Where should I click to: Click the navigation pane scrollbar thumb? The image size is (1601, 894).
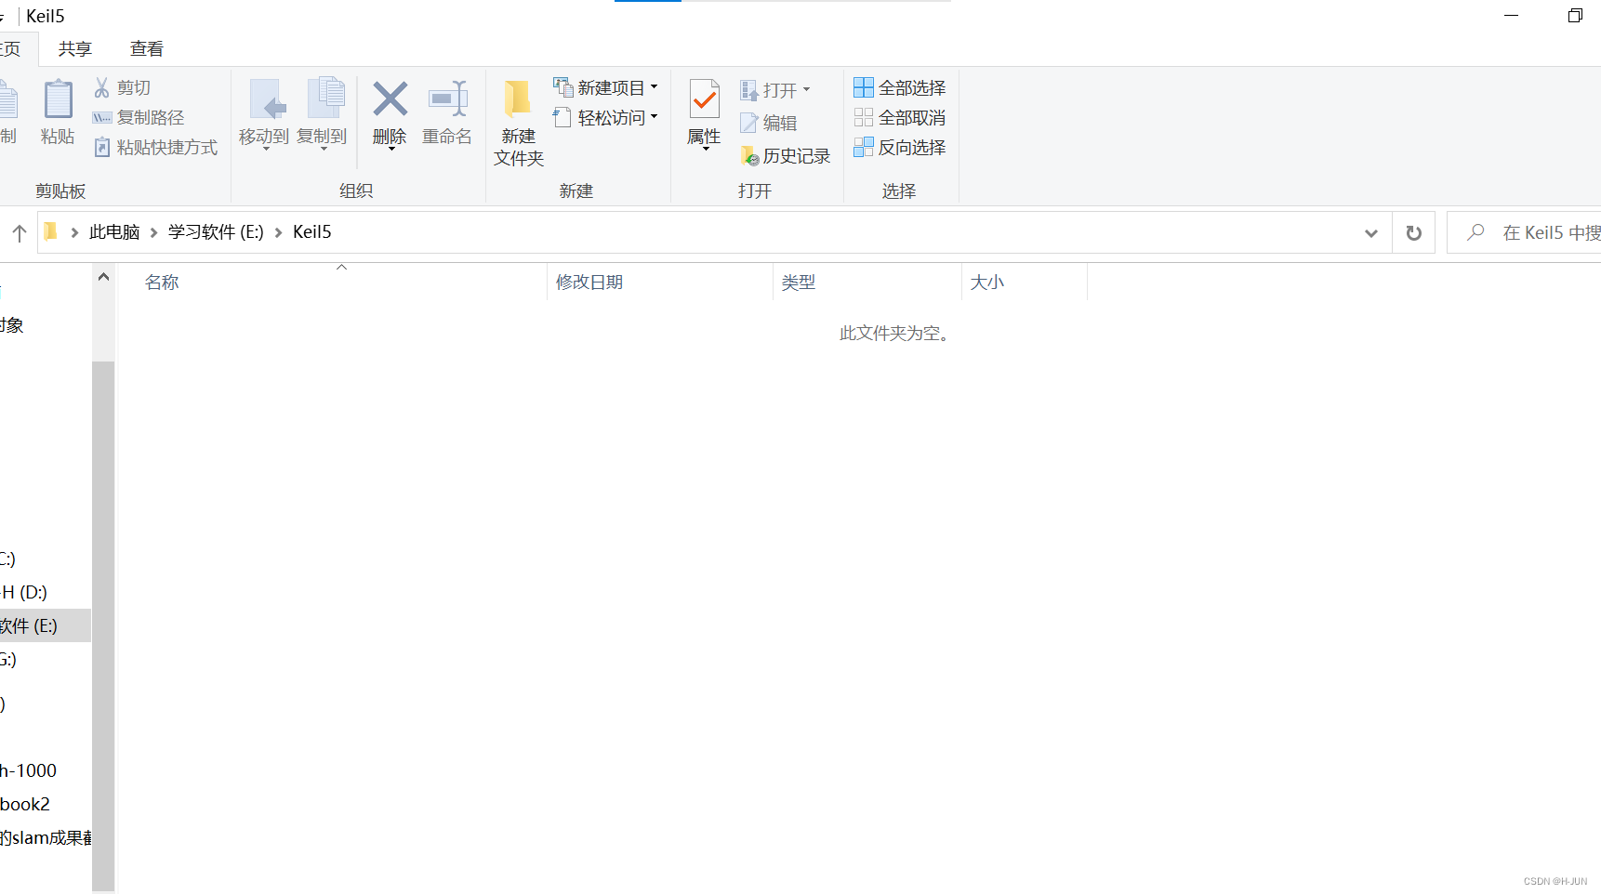(103, 624)
